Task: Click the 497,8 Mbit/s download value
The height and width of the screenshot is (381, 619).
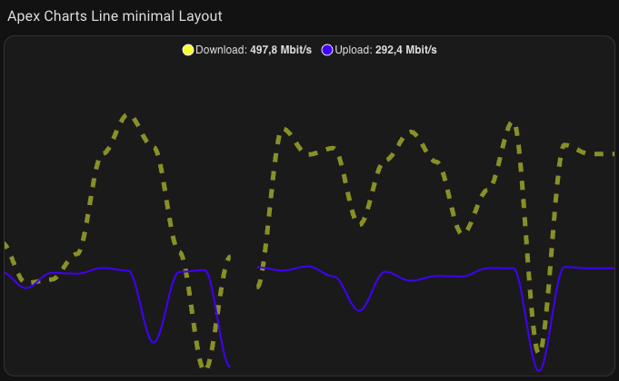Action: (281, 50)
